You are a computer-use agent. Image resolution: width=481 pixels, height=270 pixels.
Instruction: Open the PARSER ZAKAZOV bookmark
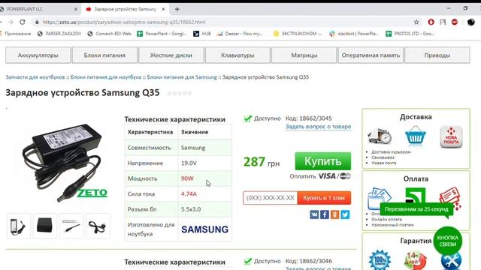[x=59, y=34]
